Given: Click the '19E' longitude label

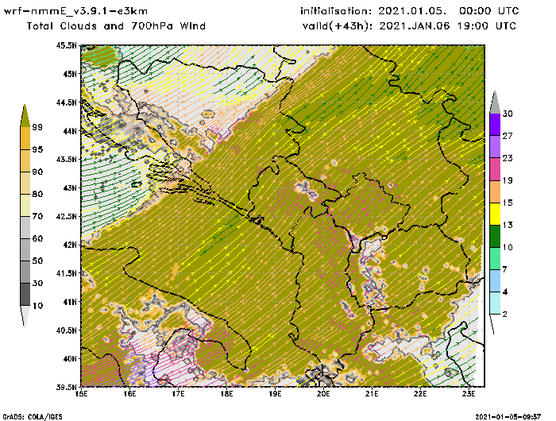Looking at the screenshot, I should click(275, 394).
